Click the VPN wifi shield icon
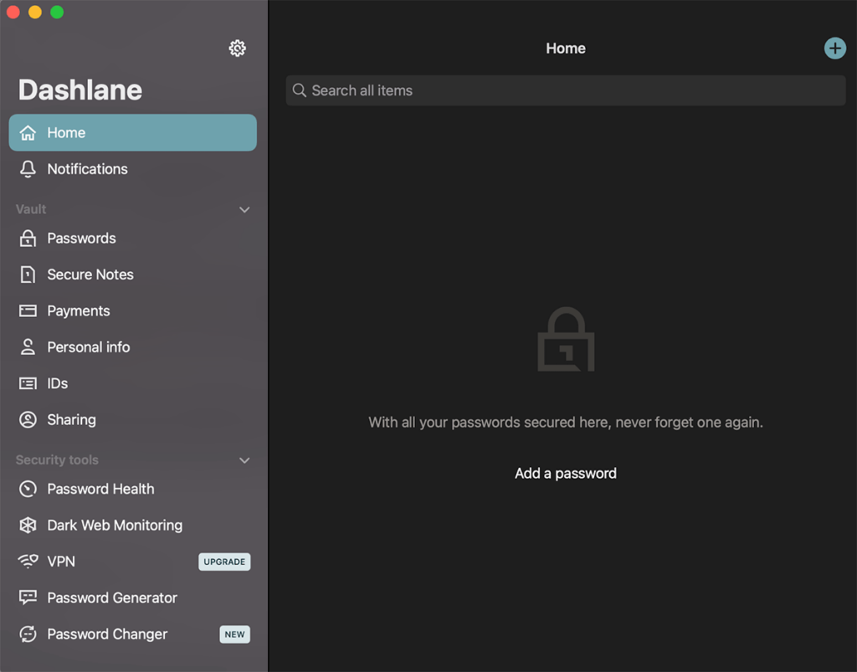 coord(28,561)
